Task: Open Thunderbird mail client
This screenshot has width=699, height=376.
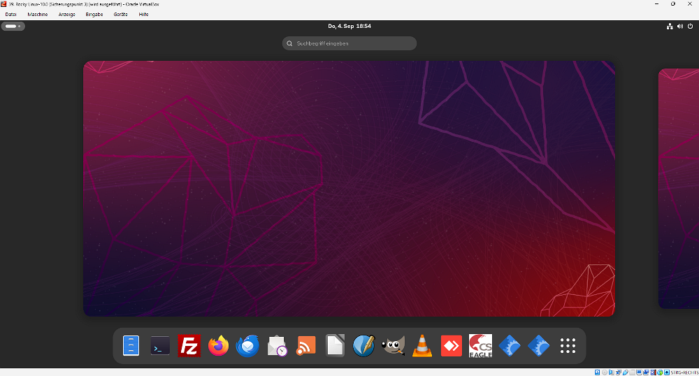Action: tap(247, 346)
